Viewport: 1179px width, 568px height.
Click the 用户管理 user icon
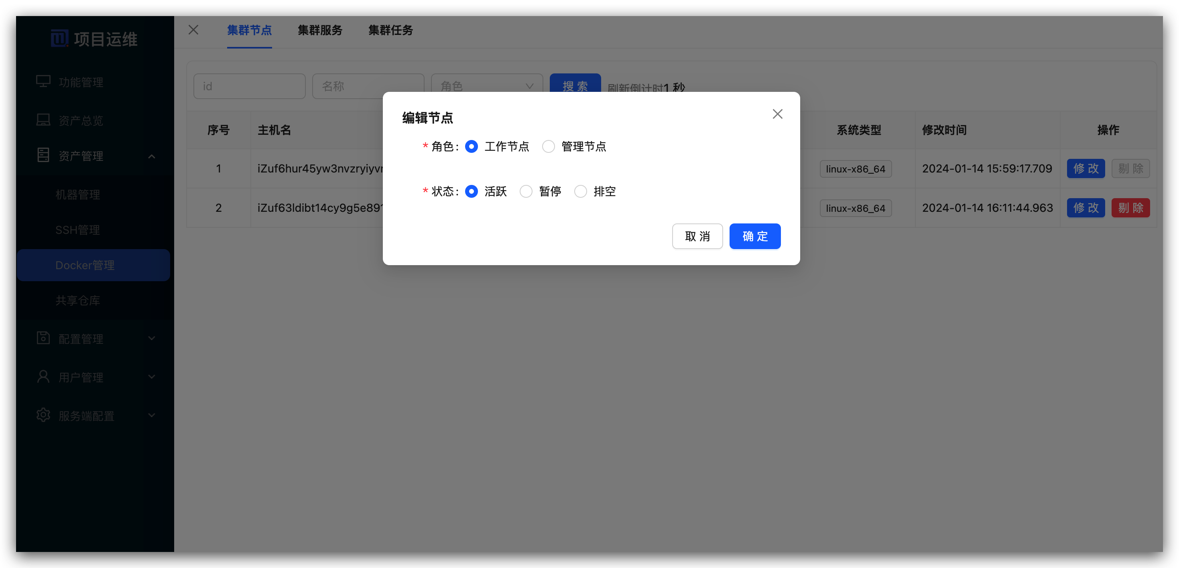[43, 376]
